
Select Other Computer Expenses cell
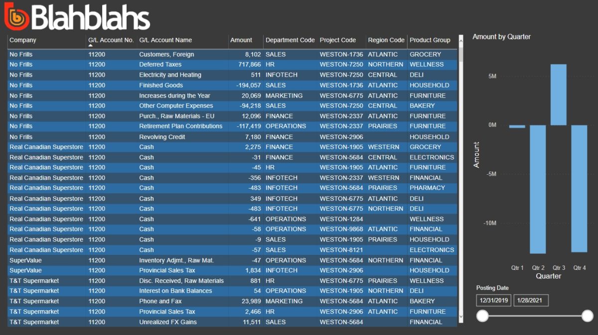coord(176,106)
